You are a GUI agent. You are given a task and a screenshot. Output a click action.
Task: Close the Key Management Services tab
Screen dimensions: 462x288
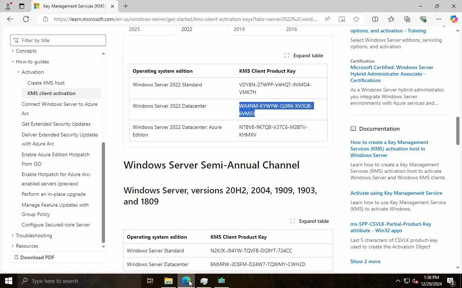coord(112,6)
